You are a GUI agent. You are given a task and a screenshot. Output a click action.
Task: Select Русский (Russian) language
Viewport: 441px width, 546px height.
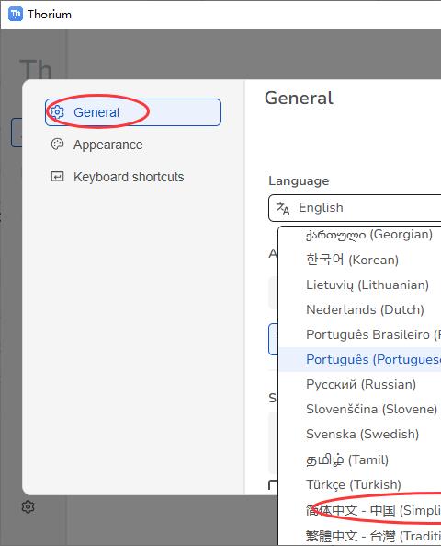pos(360,385)
